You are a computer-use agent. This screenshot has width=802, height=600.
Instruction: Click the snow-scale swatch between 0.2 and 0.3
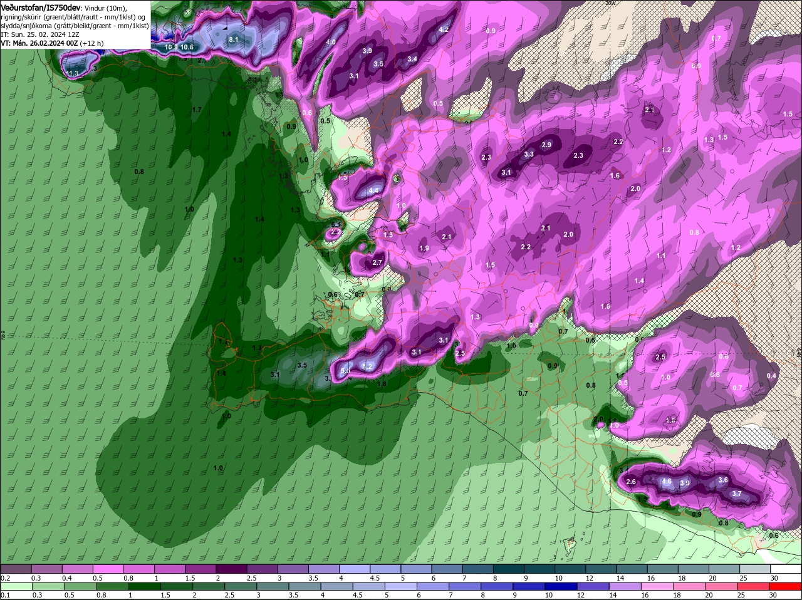tap(16, 569)
